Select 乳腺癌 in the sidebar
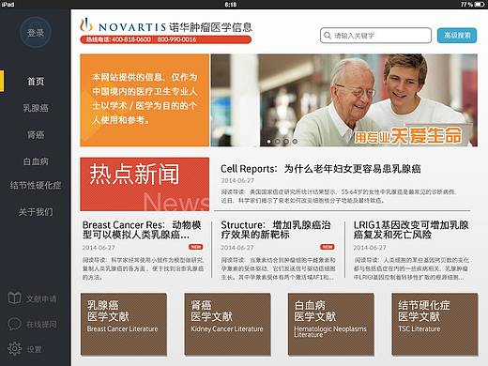Viewport: 488px width, 366px height. tap(36, 108)
